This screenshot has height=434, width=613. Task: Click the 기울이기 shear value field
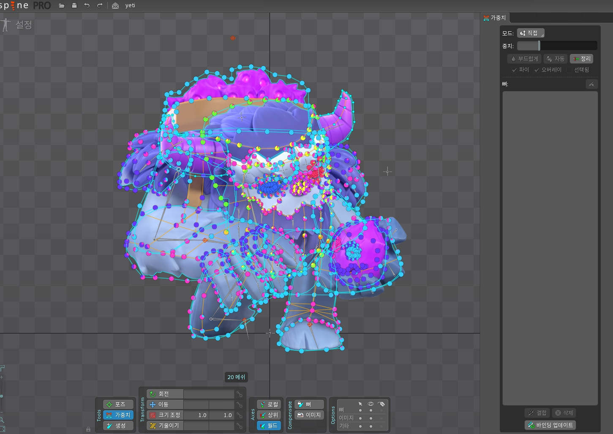click(209, 426)
